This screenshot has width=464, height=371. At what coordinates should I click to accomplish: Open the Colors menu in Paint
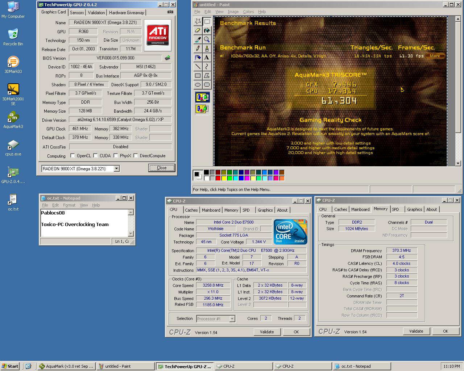[x=248, y=12]
